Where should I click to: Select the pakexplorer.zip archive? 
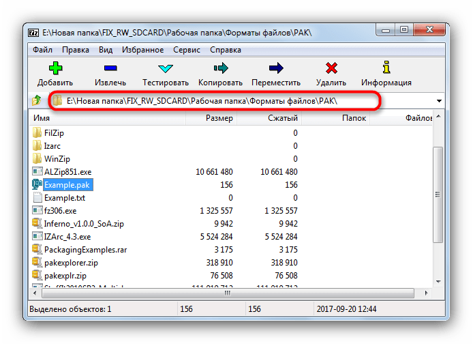click(x=72, y=261)
